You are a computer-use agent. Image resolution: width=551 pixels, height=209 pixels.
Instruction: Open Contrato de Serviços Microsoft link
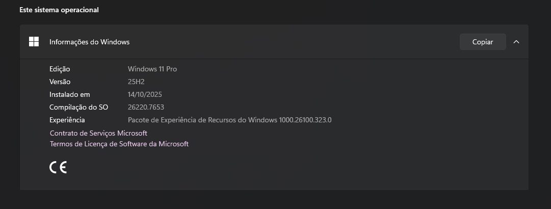click(x=98, y=133)
